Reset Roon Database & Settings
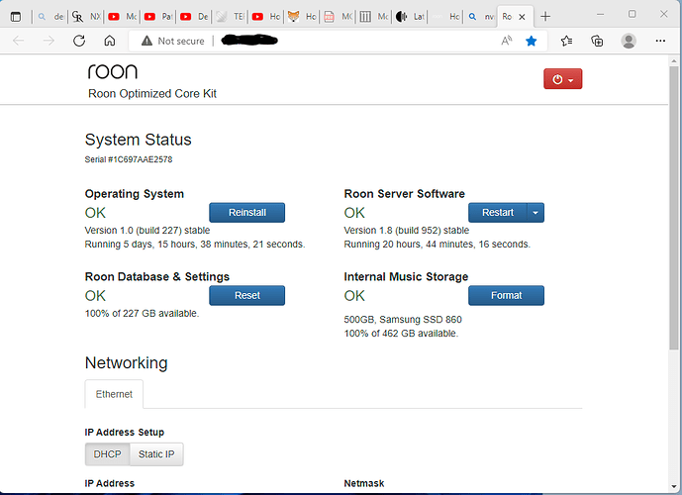 (246, 295)
